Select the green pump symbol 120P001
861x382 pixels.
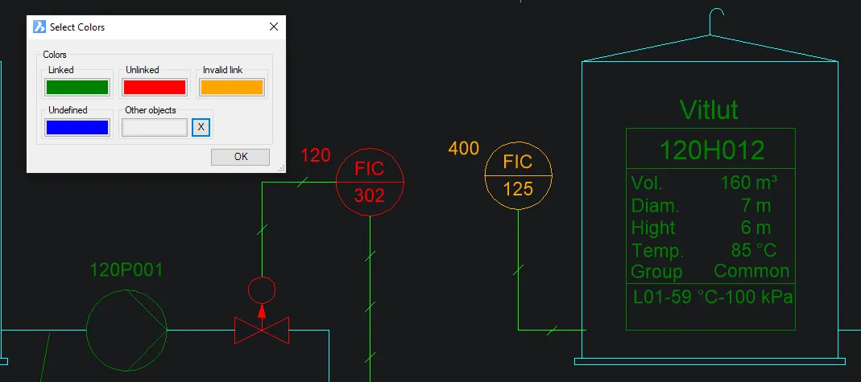(126, 330)
